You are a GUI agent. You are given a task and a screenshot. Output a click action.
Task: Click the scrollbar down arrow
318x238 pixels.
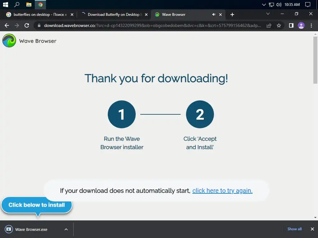[315, 218]
